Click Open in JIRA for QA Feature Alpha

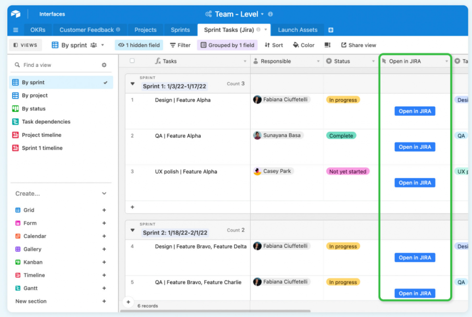coord(415,147)
